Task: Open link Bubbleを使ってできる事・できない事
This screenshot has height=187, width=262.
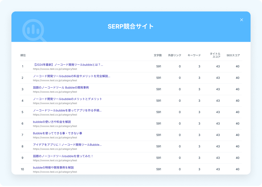Action: pos(58,133)
